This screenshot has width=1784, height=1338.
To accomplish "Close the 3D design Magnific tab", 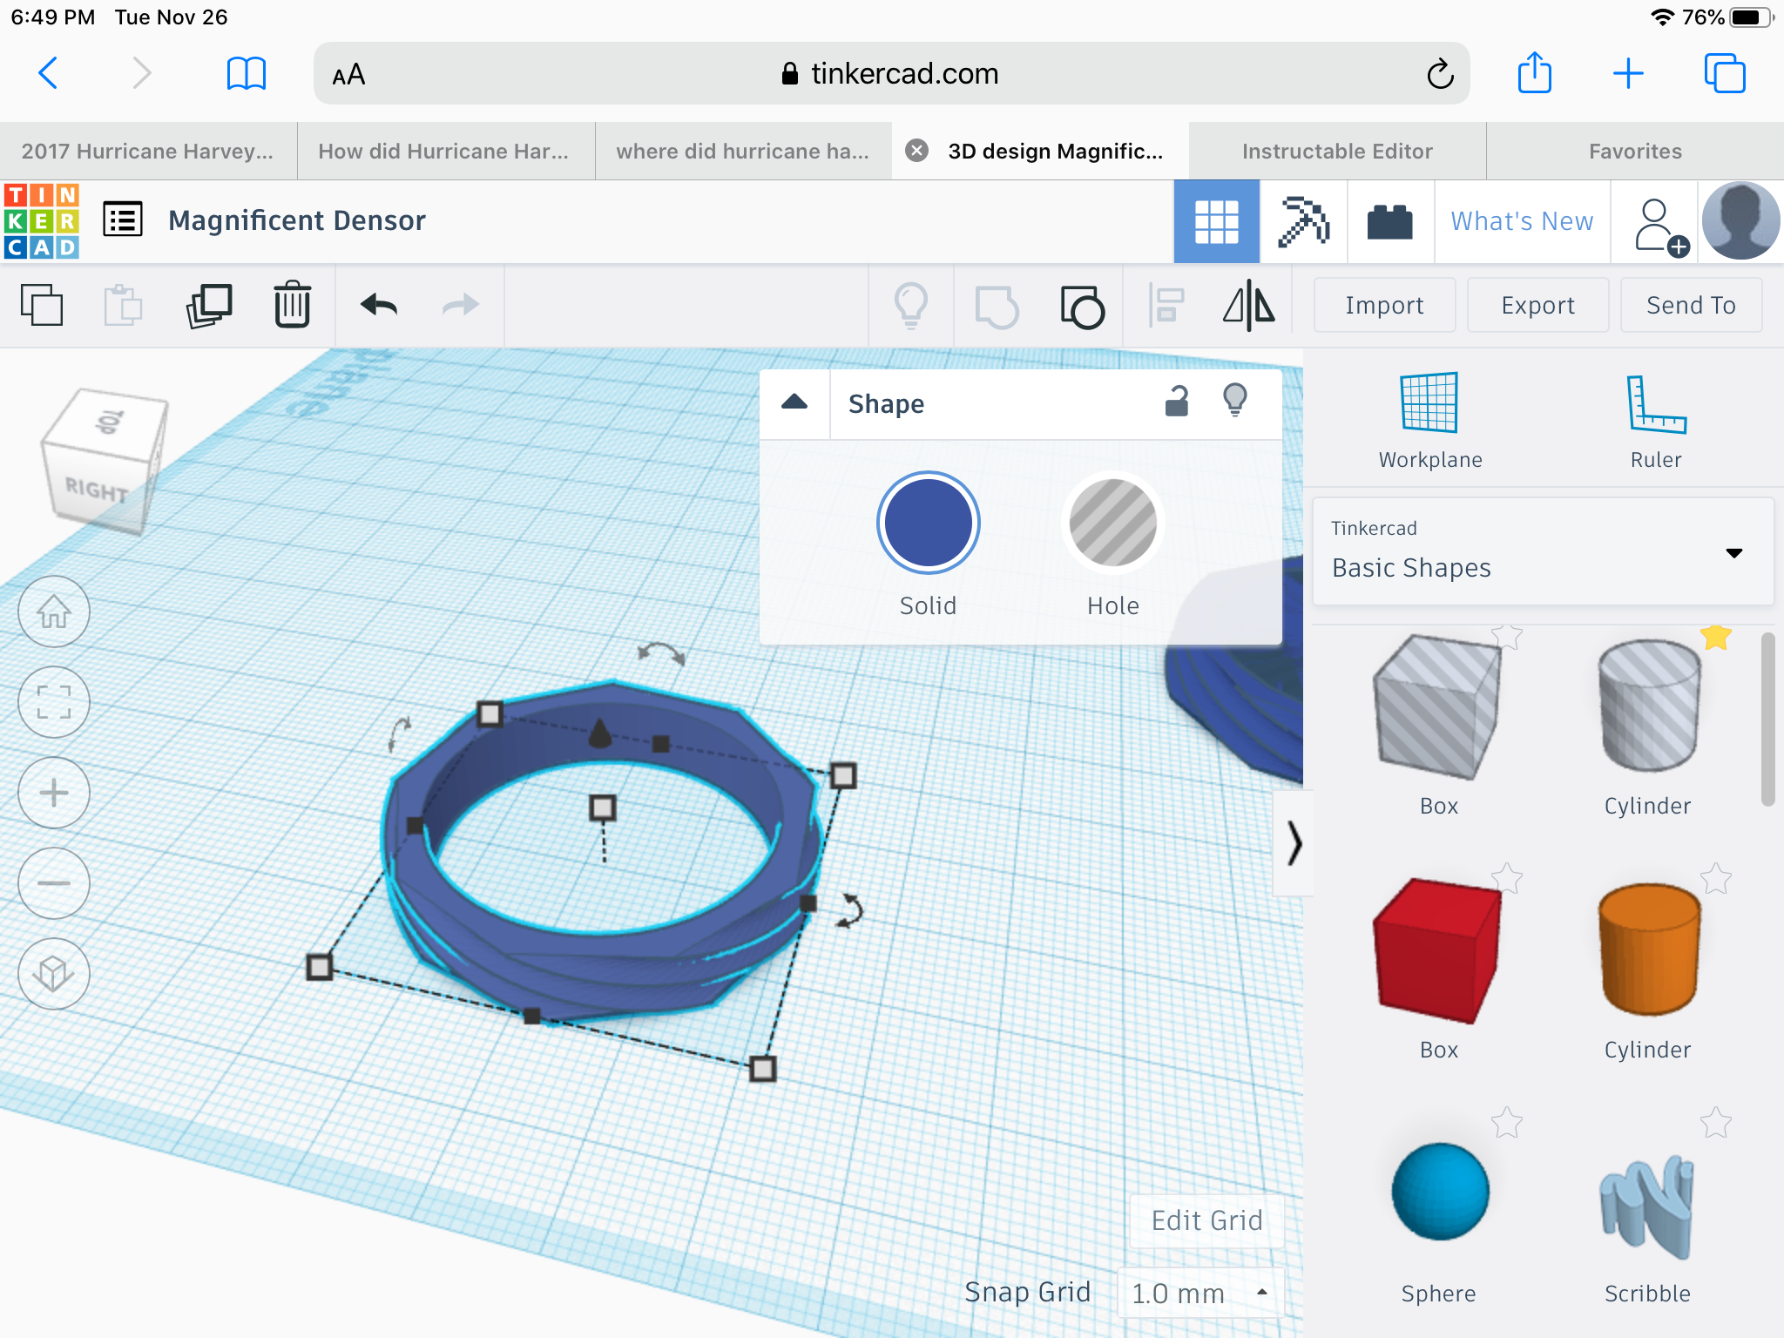I will pyautogui.click(x=916, y=151).
